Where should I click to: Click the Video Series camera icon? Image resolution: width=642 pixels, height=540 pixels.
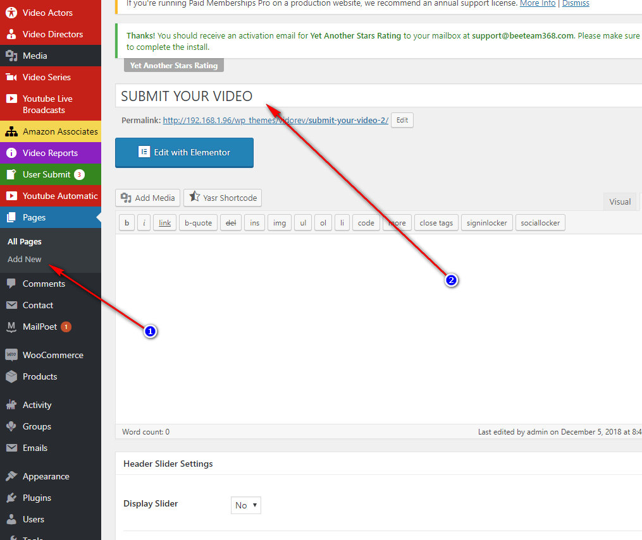[x=11, y=77]
